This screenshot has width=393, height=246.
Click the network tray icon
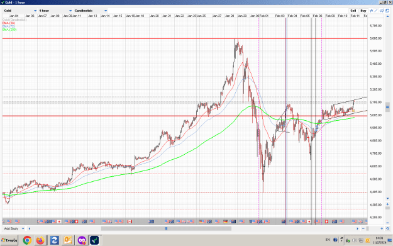coord(361,240)
